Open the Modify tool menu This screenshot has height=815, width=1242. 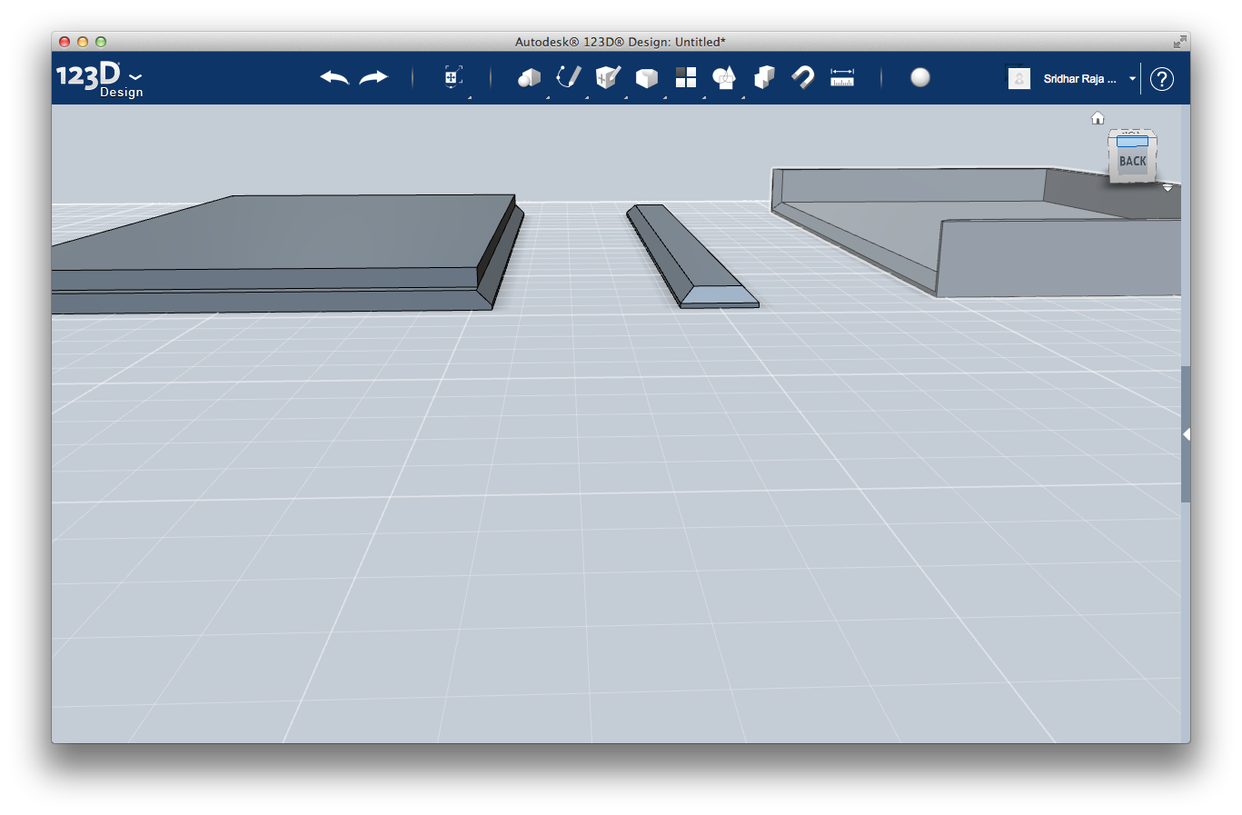[x=647, y=78]
